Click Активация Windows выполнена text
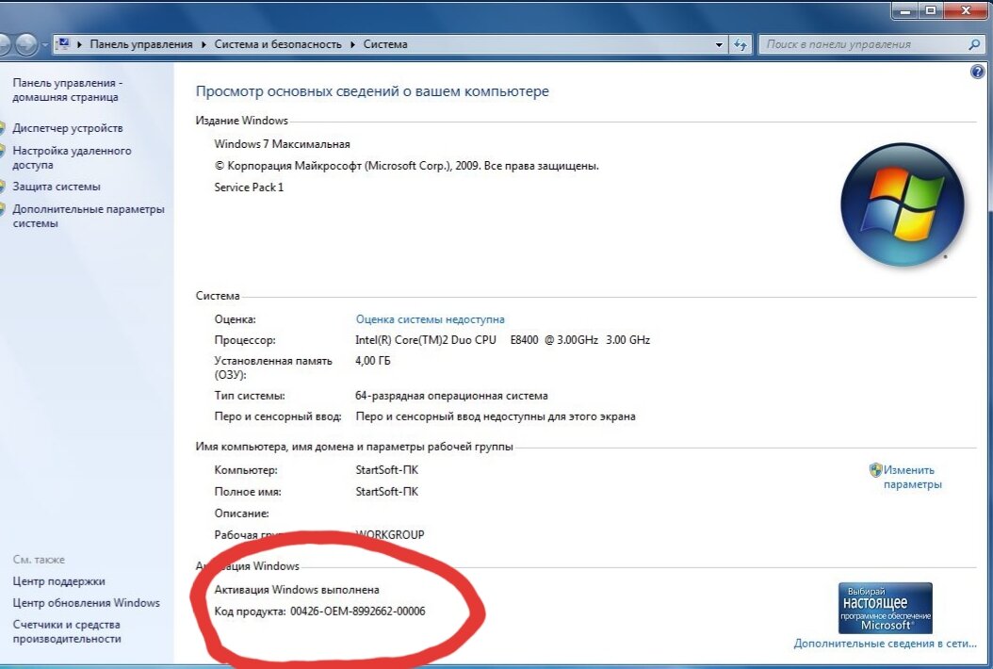This screenshot has height=669, width=993. [x=297, y=589]
